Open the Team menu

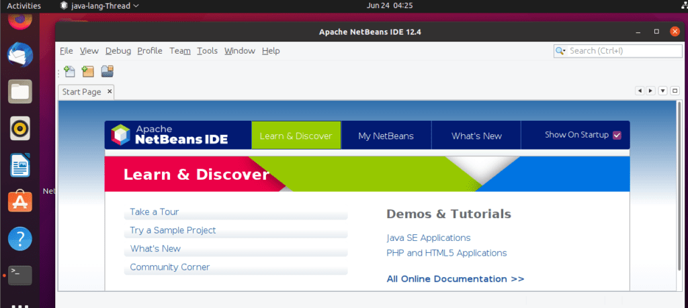pyautogui.click(x=180, y=51)
